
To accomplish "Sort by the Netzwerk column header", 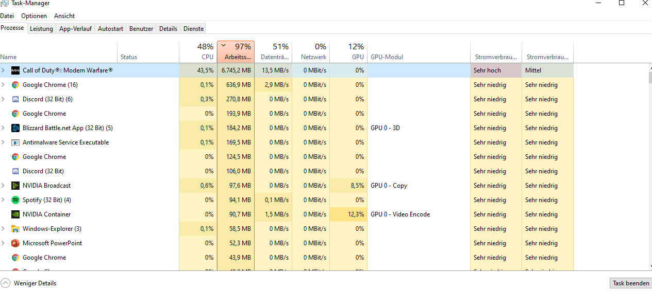I will pyautogui.click(x=311, y=51).
